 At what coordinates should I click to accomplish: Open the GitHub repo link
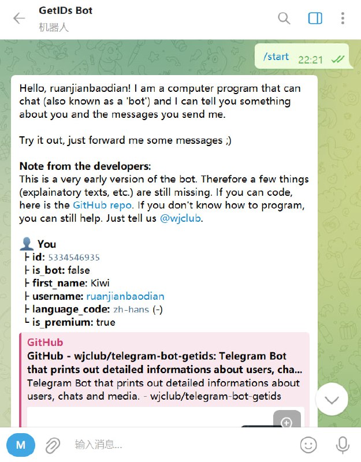coord(102,205)
